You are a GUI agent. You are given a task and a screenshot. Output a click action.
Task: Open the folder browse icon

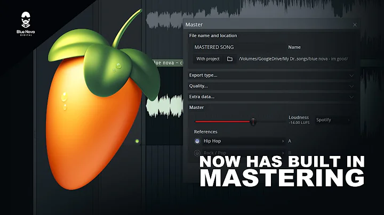click(230, 59)
